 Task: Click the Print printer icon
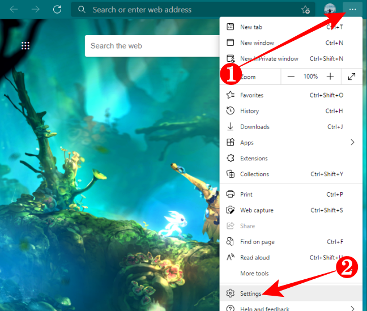231,194
